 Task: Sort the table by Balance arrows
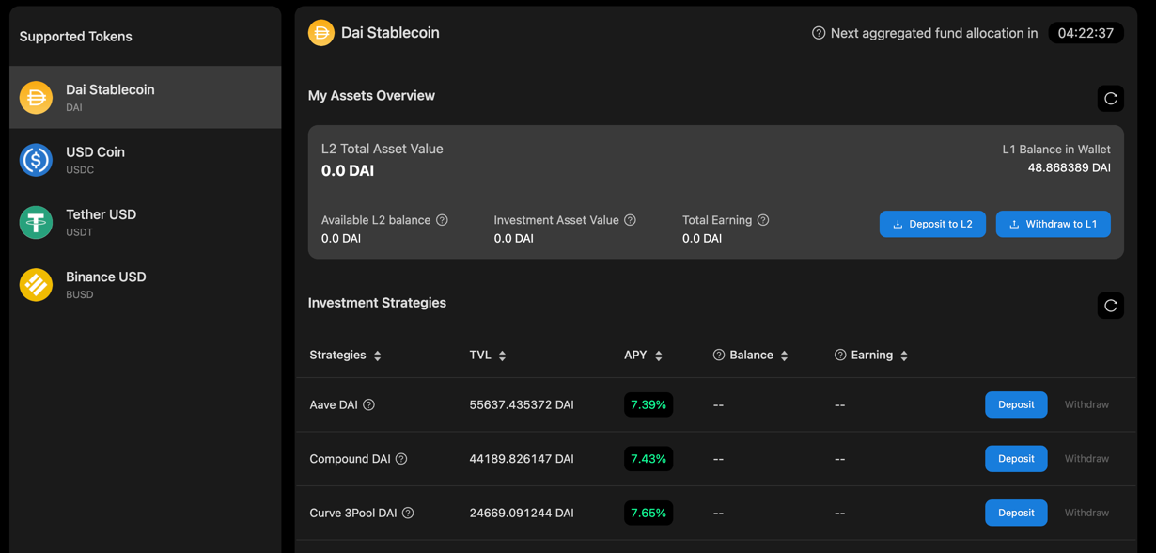pyautogui.click(x=785, y=355)
